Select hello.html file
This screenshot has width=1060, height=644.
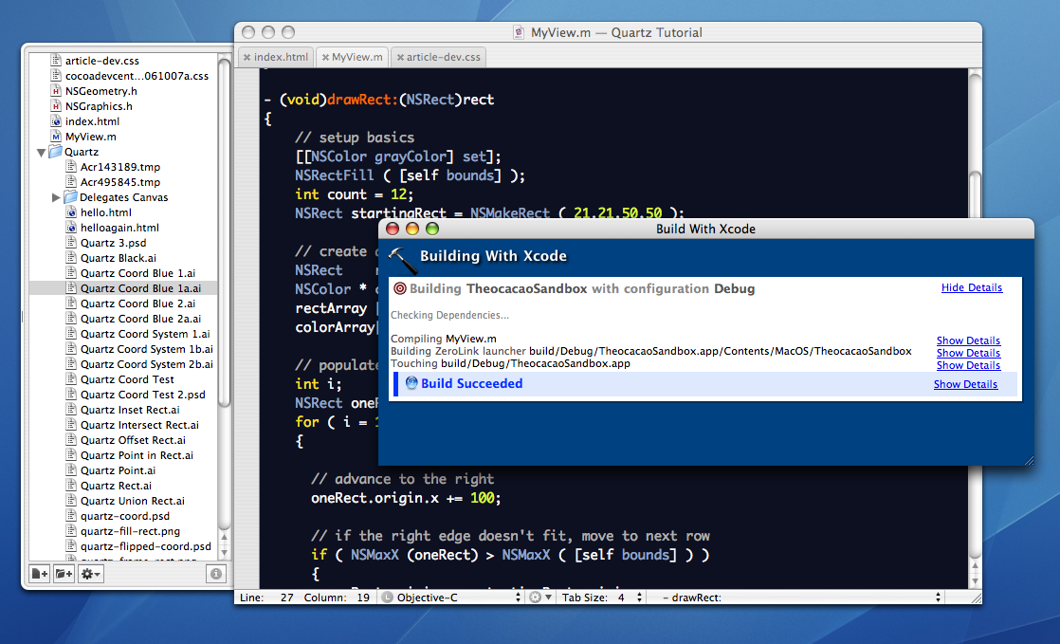pos(105,212)
